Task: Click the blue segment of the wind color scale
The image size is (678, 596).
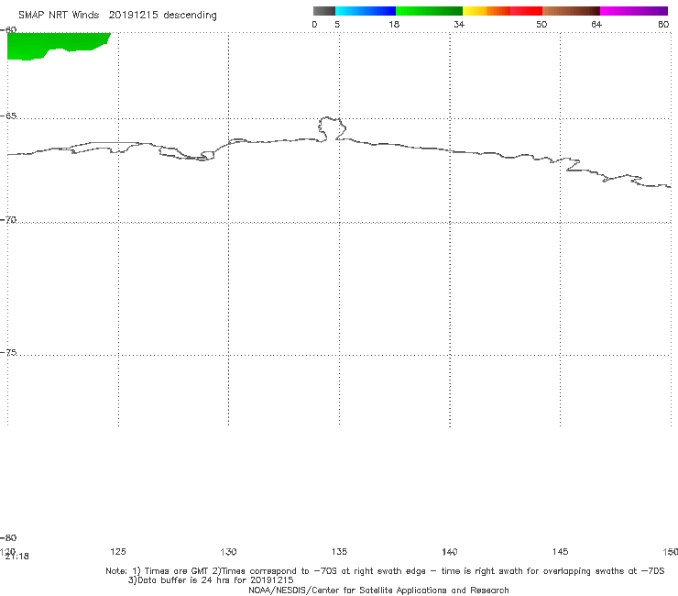Action: (366, 11)
